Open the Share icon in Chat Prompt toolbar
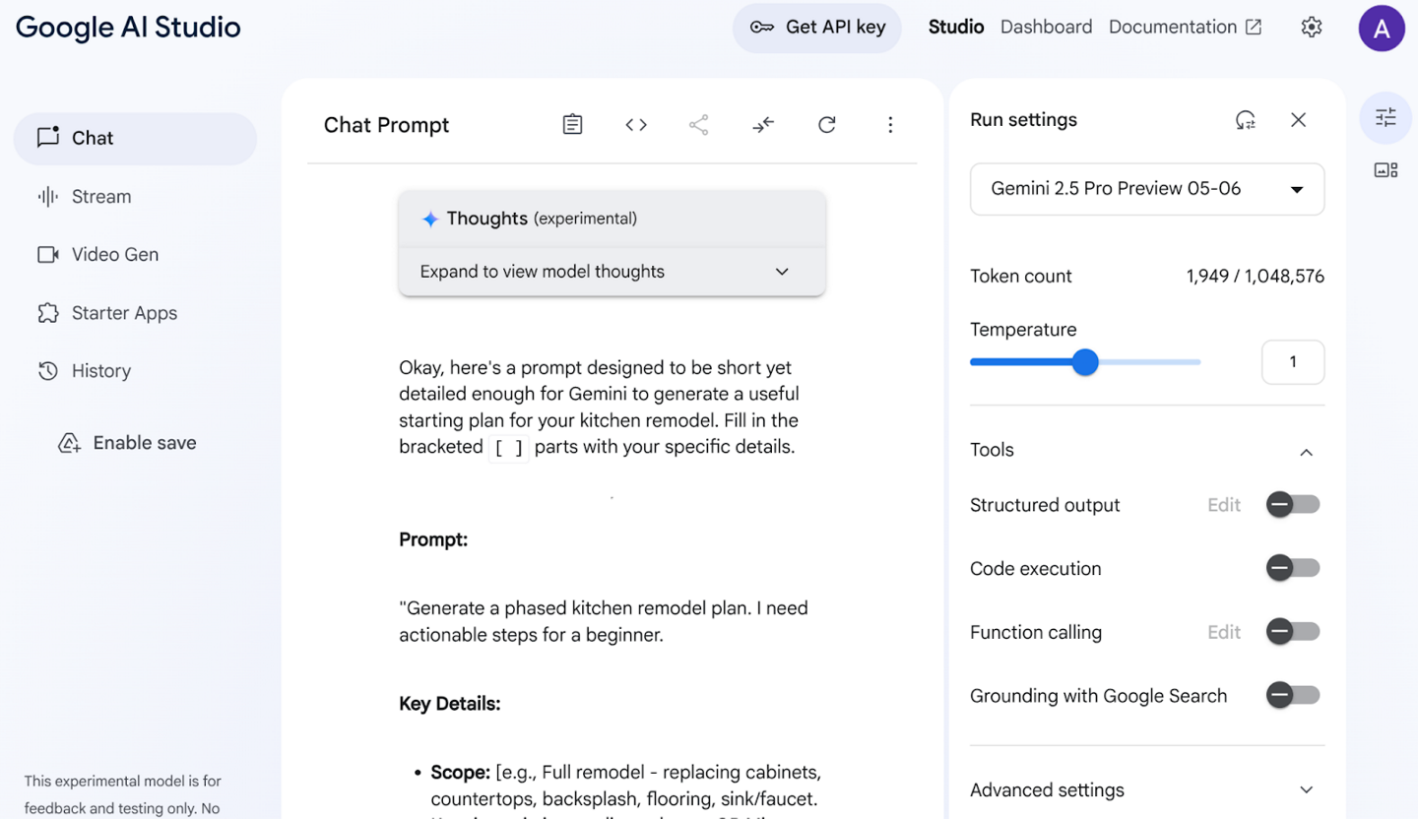 click(x=699, y=124)
